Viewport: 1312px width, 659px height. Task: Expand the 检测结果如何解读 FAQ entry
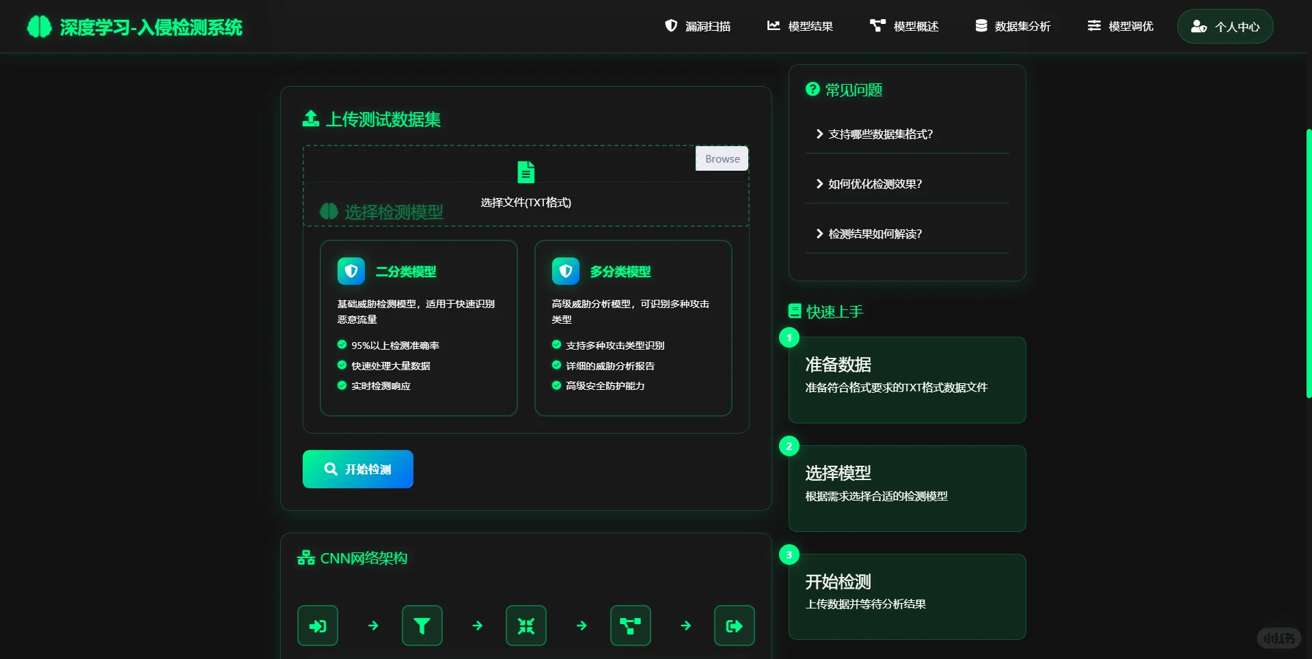coord(873,234)
